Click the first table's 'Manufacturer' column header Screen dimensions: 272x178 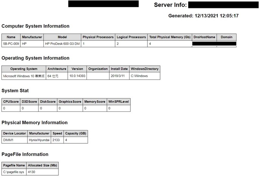[32, 37]
